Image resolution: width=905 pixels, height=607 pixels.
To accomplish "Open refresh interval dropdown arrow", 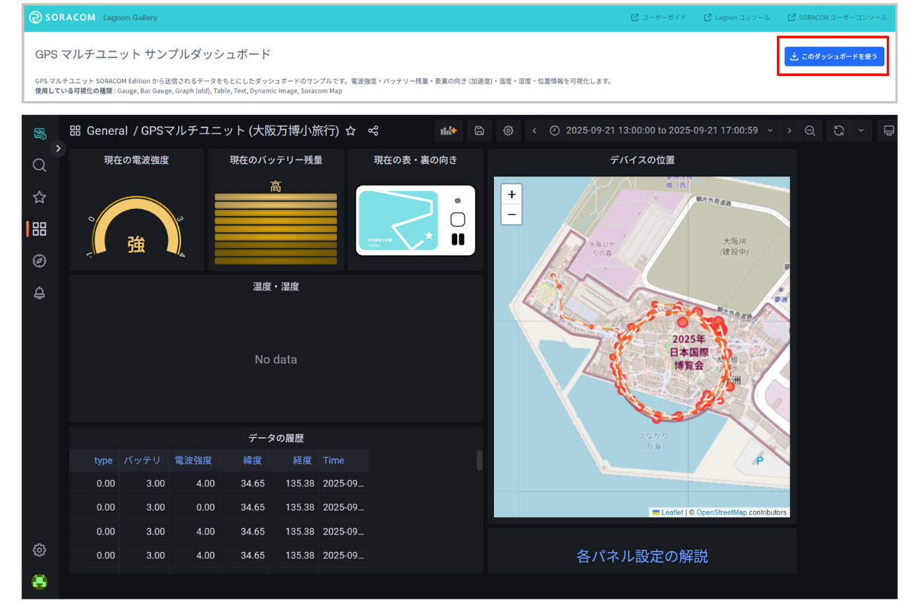I will click(861, 130).
